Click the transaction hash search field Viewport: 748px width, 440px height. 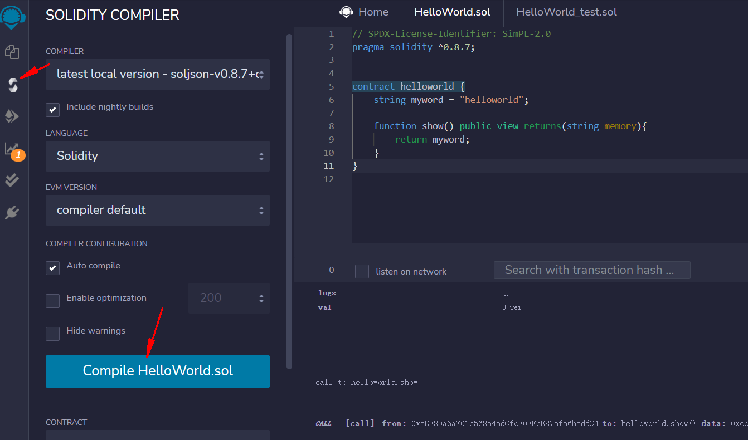[x=592, y=270]
